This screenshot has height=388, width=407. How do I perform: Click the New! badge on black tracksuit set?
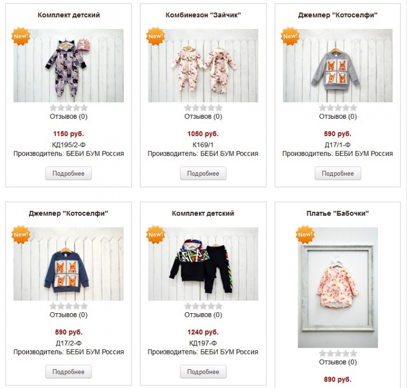coord(156,235)
